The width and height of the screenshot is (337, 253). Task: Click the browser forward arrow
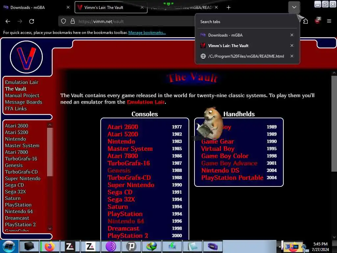point(20,21)
